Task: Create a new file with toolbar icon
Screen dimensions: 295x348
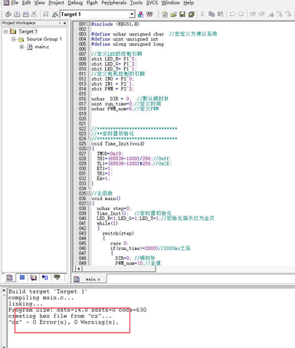Action: (165, 15)
